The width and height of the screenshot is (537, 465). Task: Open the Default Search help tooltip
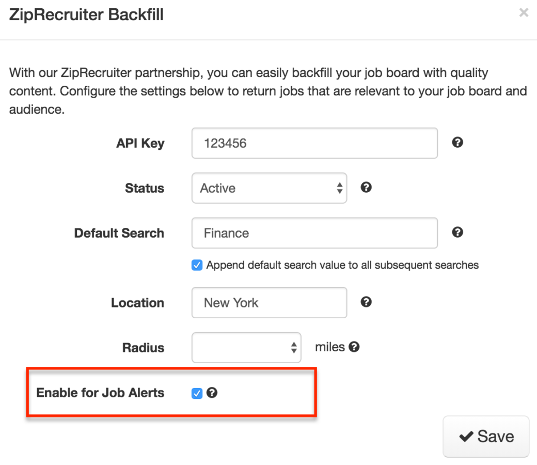[x=457, y=233]
